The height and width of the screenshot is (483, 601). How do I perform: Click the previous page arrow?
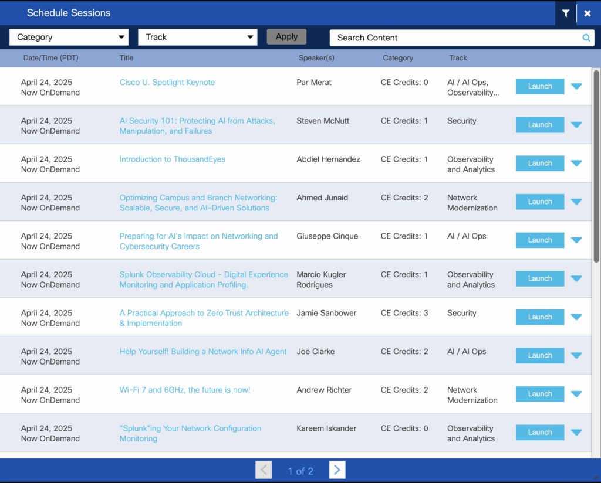264,470
